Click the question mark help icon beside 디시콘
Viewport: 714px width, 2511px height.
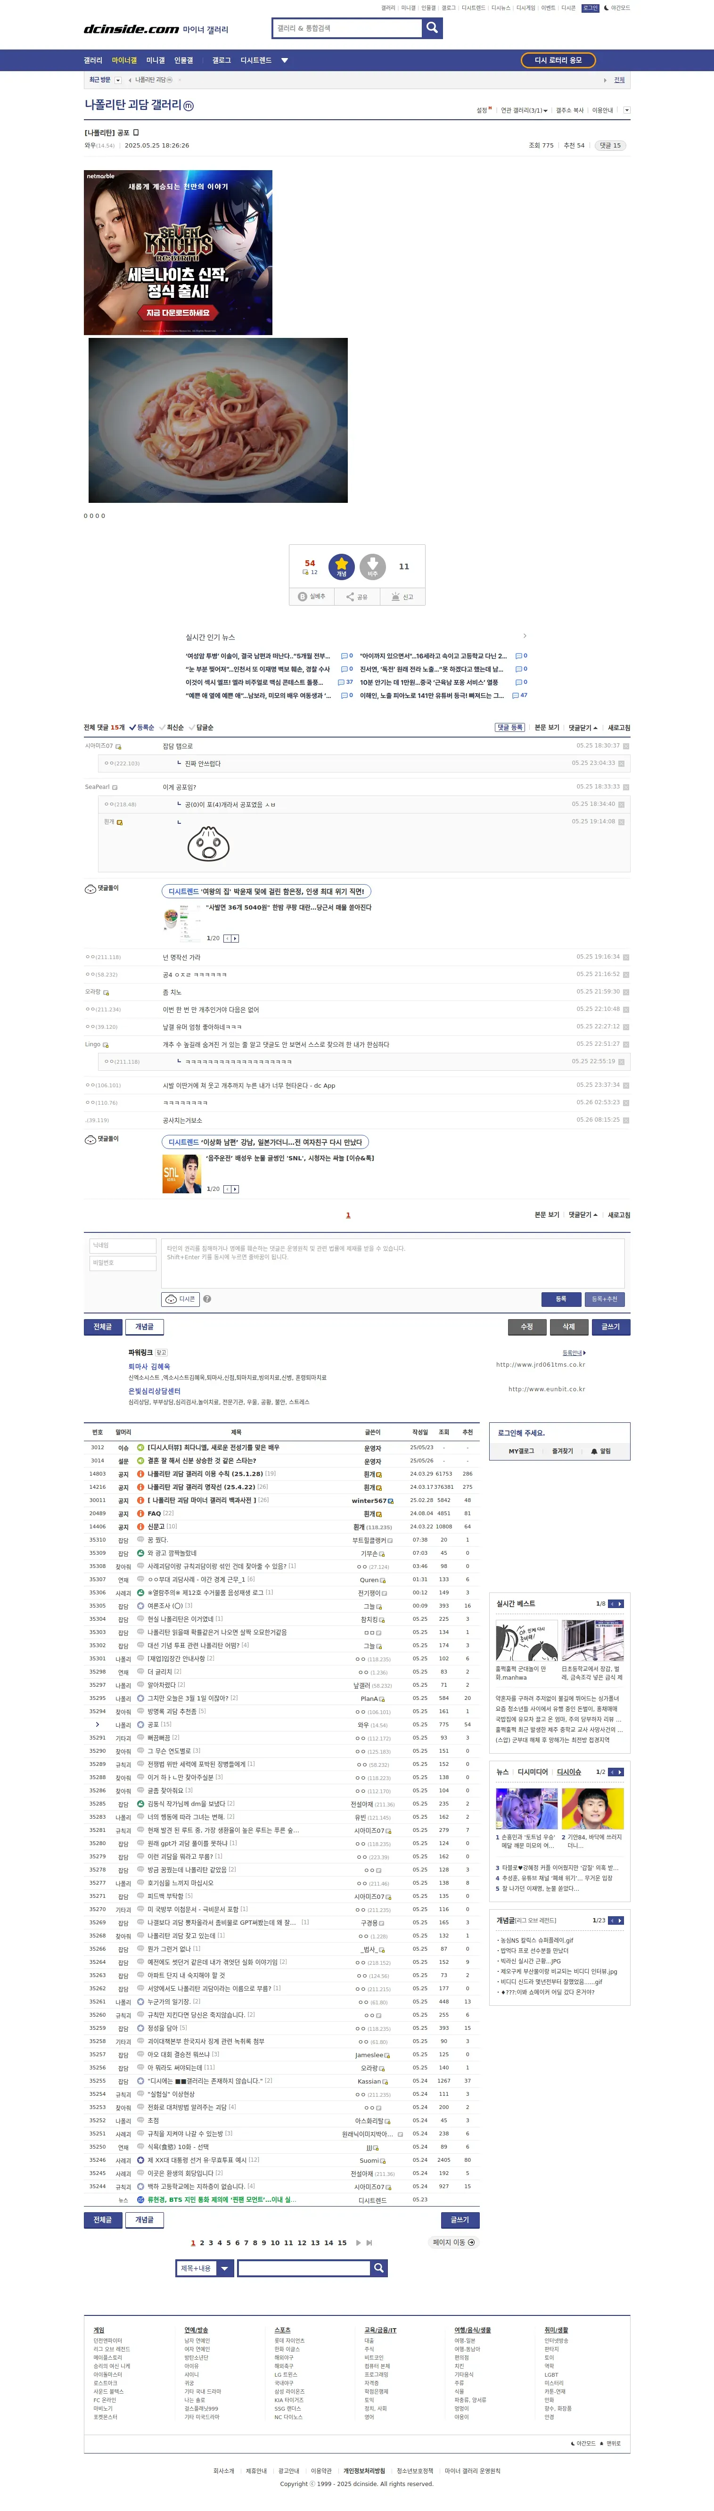click(x=207, y=1299)
